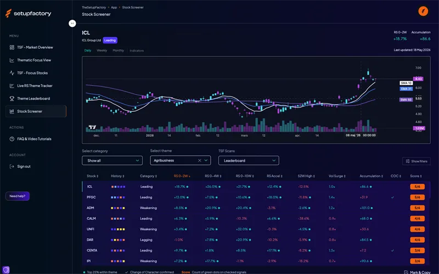The image size is (439, 274).
Task: Click the SMA 50 chart label
Action: click(406, 100)
